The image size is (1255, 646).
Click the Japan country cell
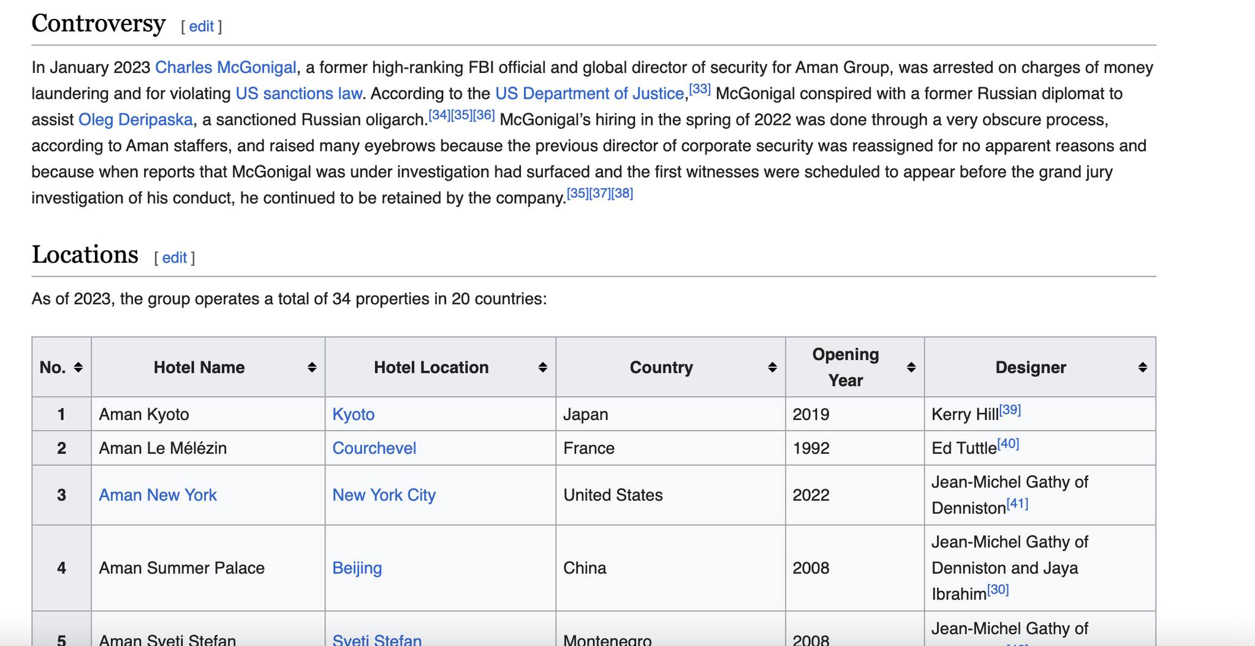670,414
